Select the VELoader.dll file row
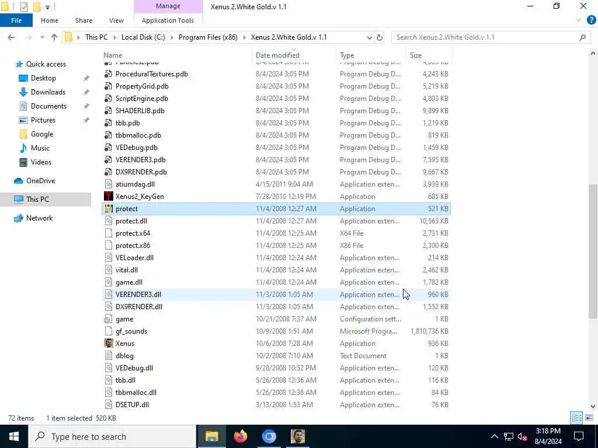The width and height of the screenshot is (598, 448). point(276,258)
